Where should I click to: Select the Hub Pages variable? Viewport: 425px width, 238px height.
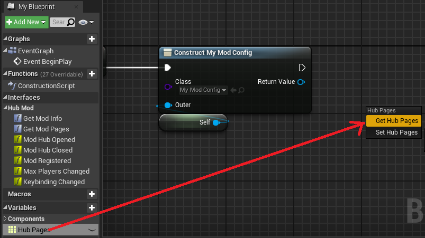pyautogui.click(x=50, y=230)
